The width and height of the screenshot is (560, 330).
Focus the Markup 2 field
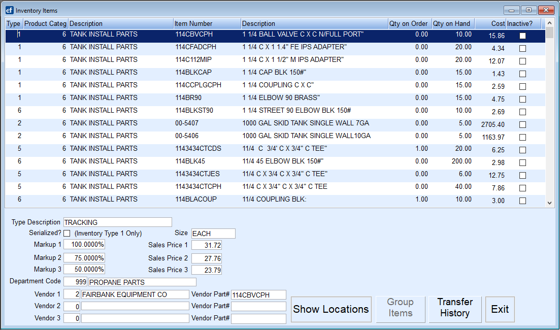coord(84,258)
